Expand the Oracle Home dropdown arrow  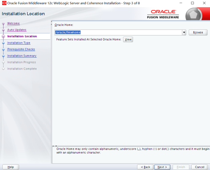184,32
